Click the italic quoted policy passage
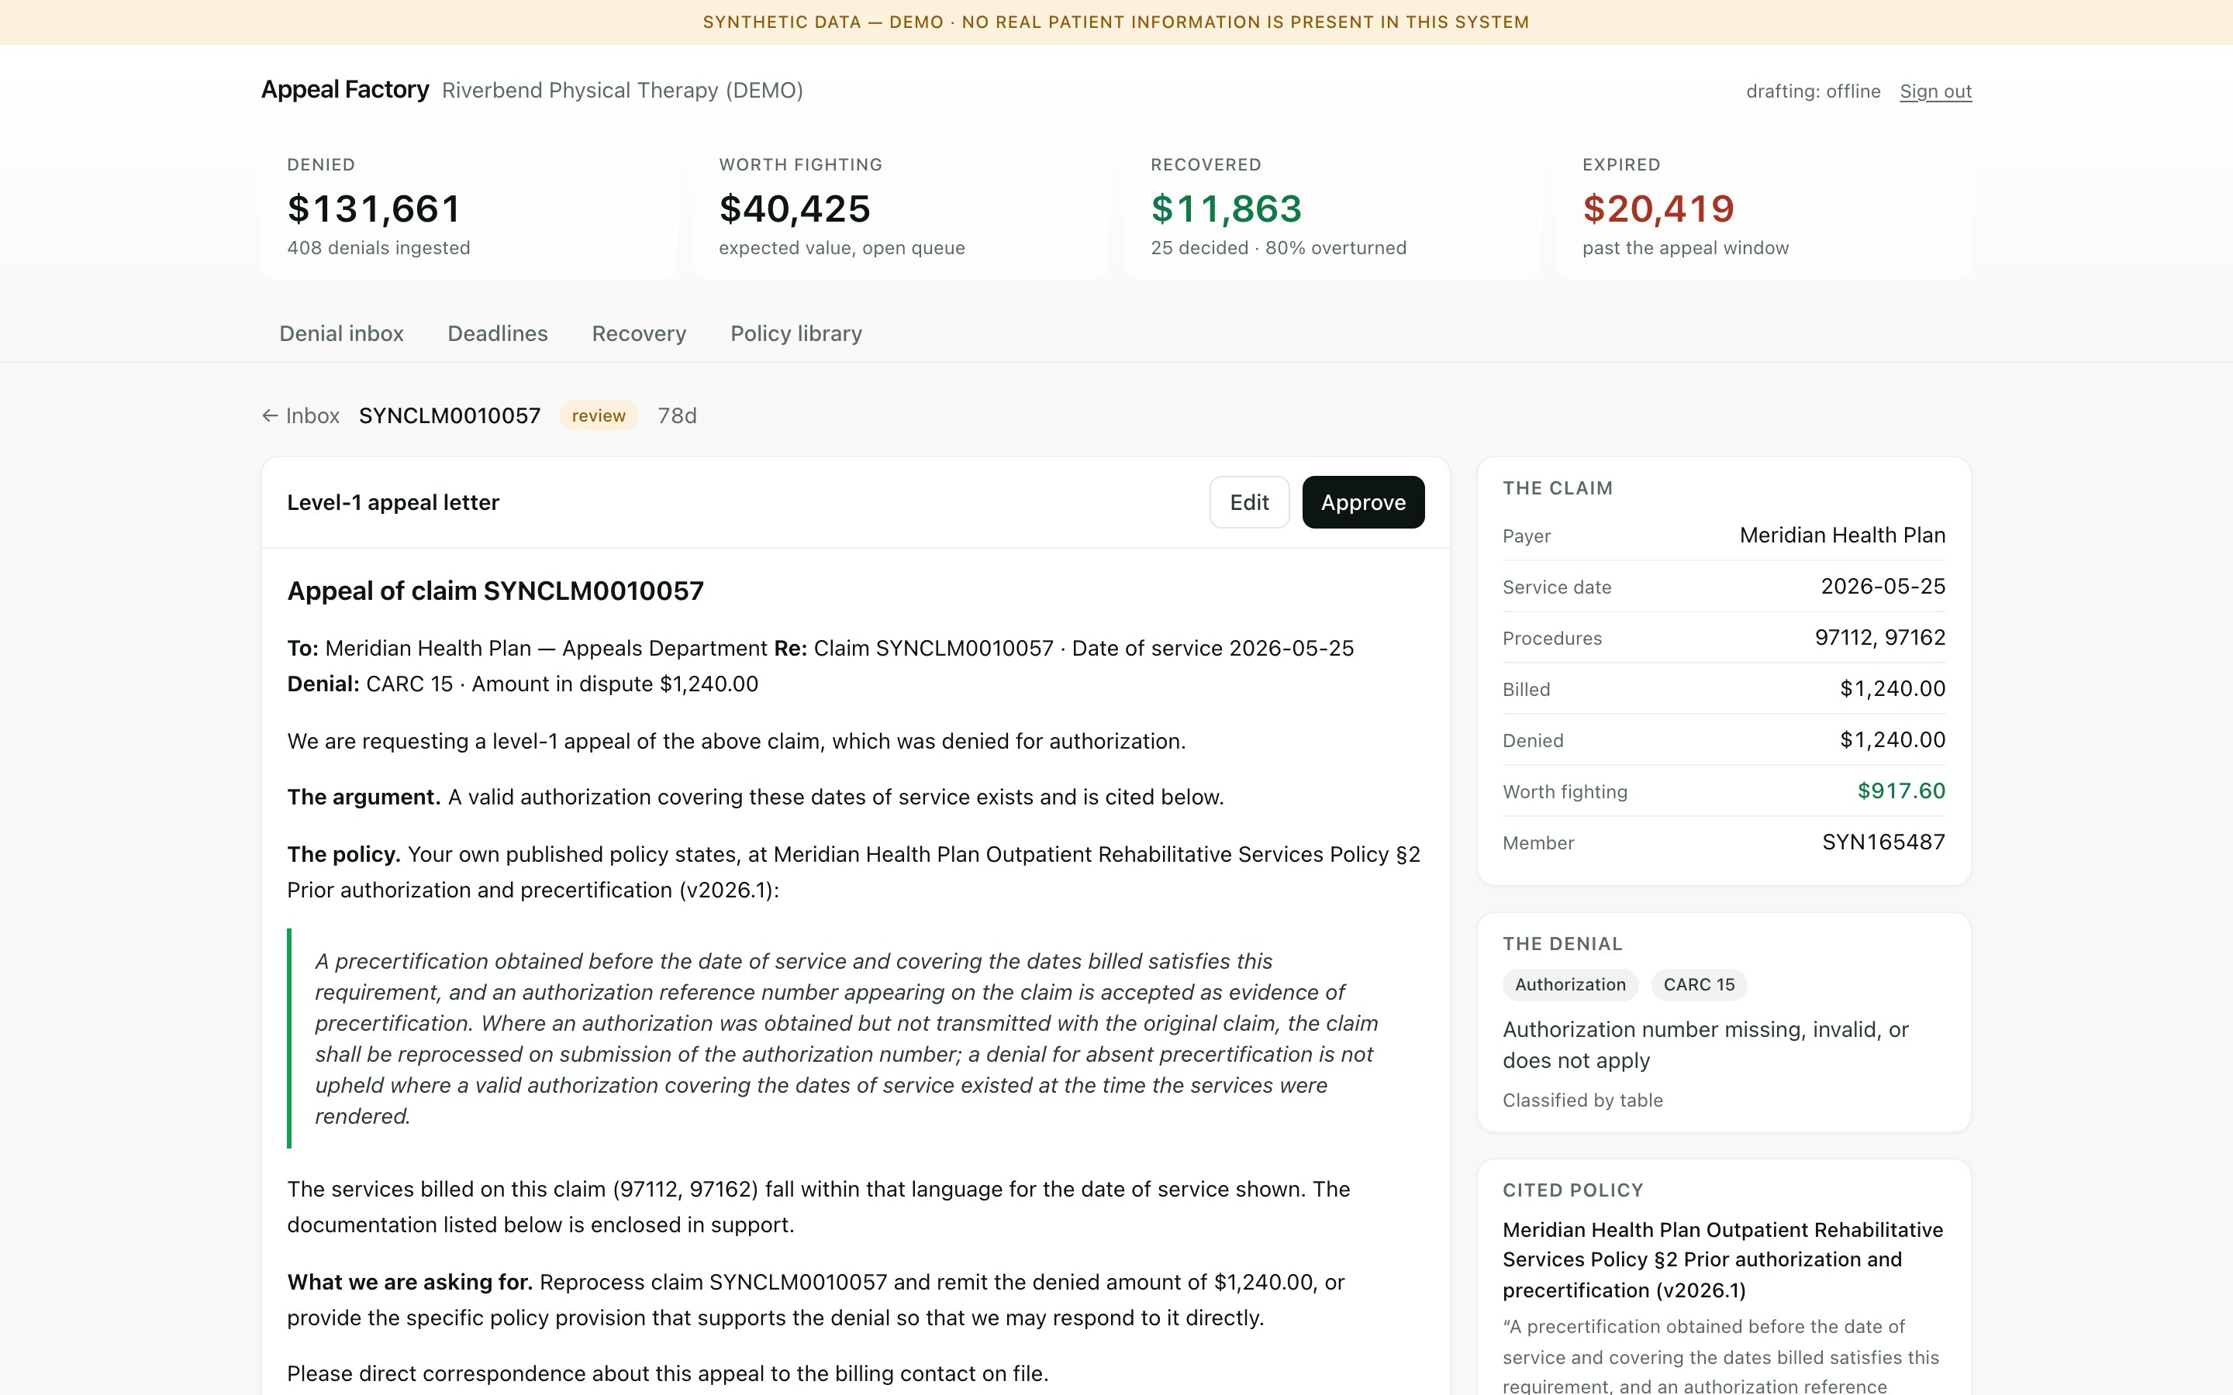Screen dimensions: 2233x1395 pyautogui.click(x=846, y=1038)
